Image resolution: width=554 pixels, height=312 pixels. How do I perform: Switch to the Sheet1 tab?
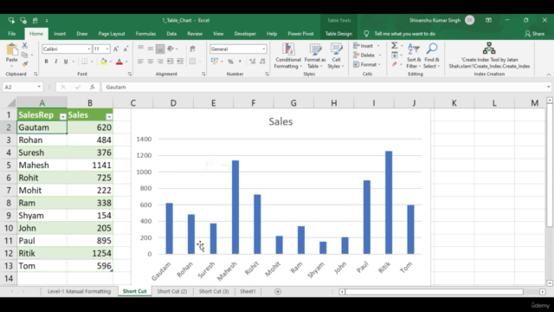[x=248, y=291]
